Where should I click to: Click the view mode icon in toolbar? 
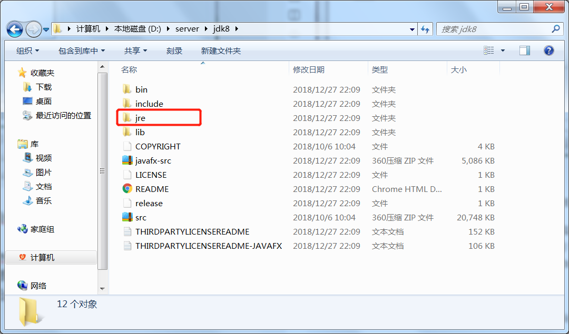[x=488, y=50]
